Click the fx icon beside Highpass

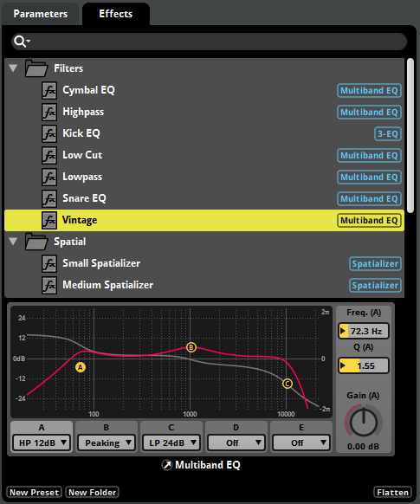click(x=49, y=112)
